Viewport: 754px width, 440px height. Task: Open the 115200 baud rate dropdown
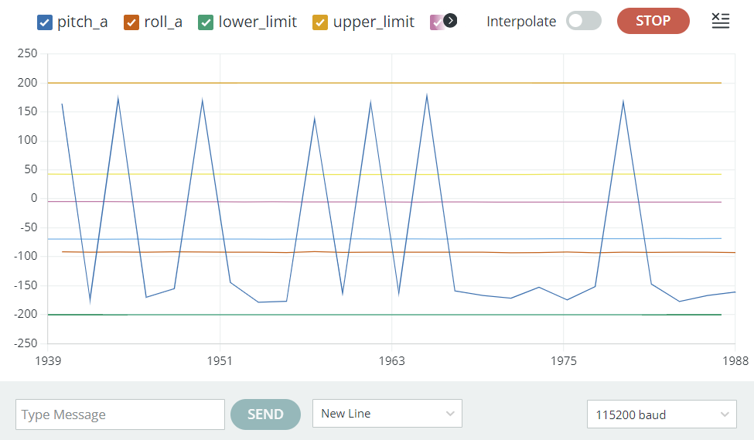(662, 414)
